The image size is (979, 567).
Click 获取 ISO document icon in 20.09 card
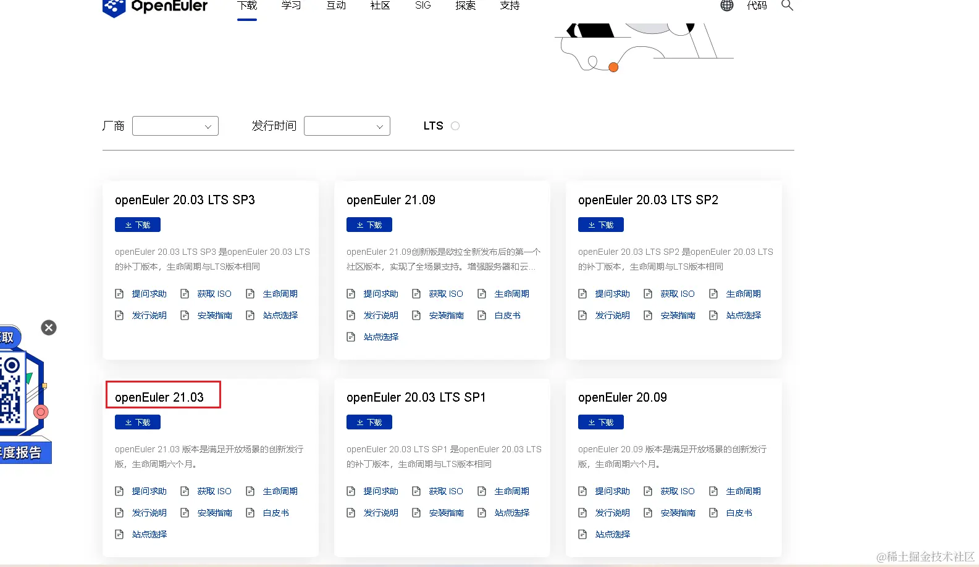(x=648, y=491)
